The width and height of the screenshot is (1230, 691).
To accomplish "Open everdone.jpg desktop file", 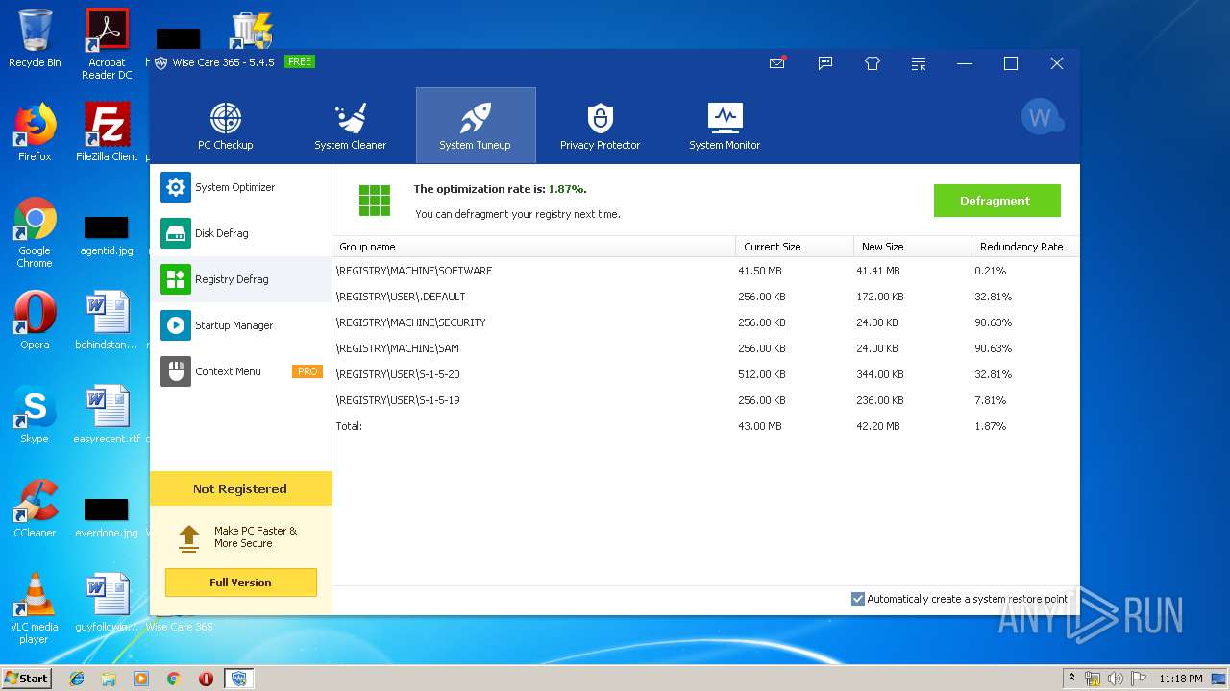I will [107, 518].
